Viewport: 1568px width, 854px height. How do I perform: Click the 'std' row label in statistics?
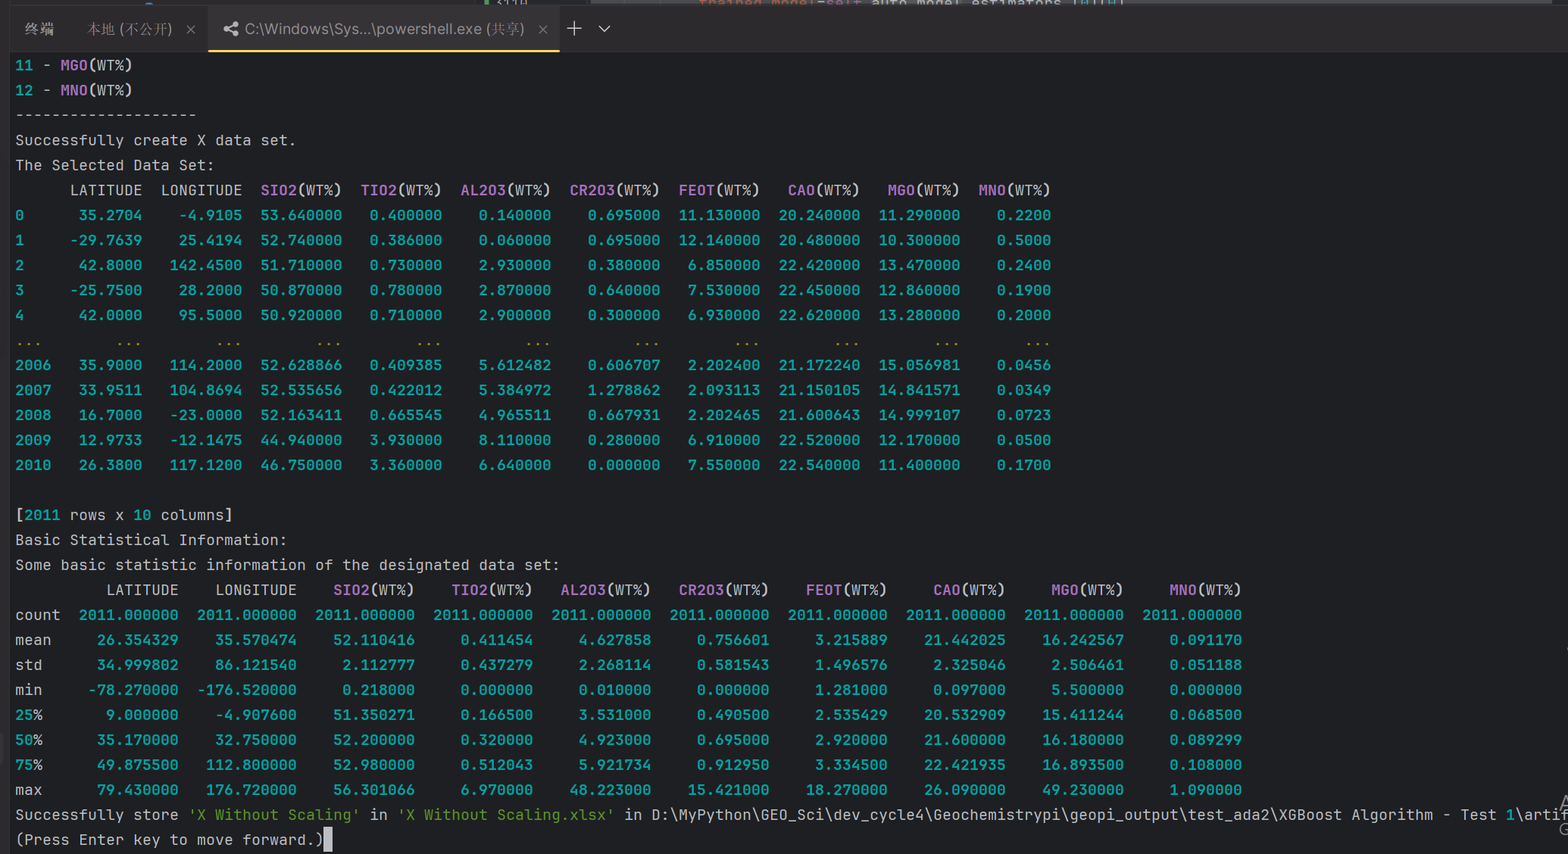pos(28,665)
